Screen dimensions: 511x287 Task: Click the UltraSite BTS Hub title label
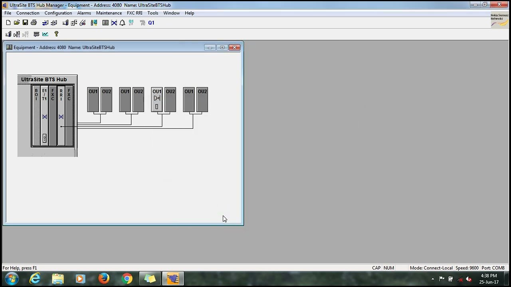tap(44, 79)
